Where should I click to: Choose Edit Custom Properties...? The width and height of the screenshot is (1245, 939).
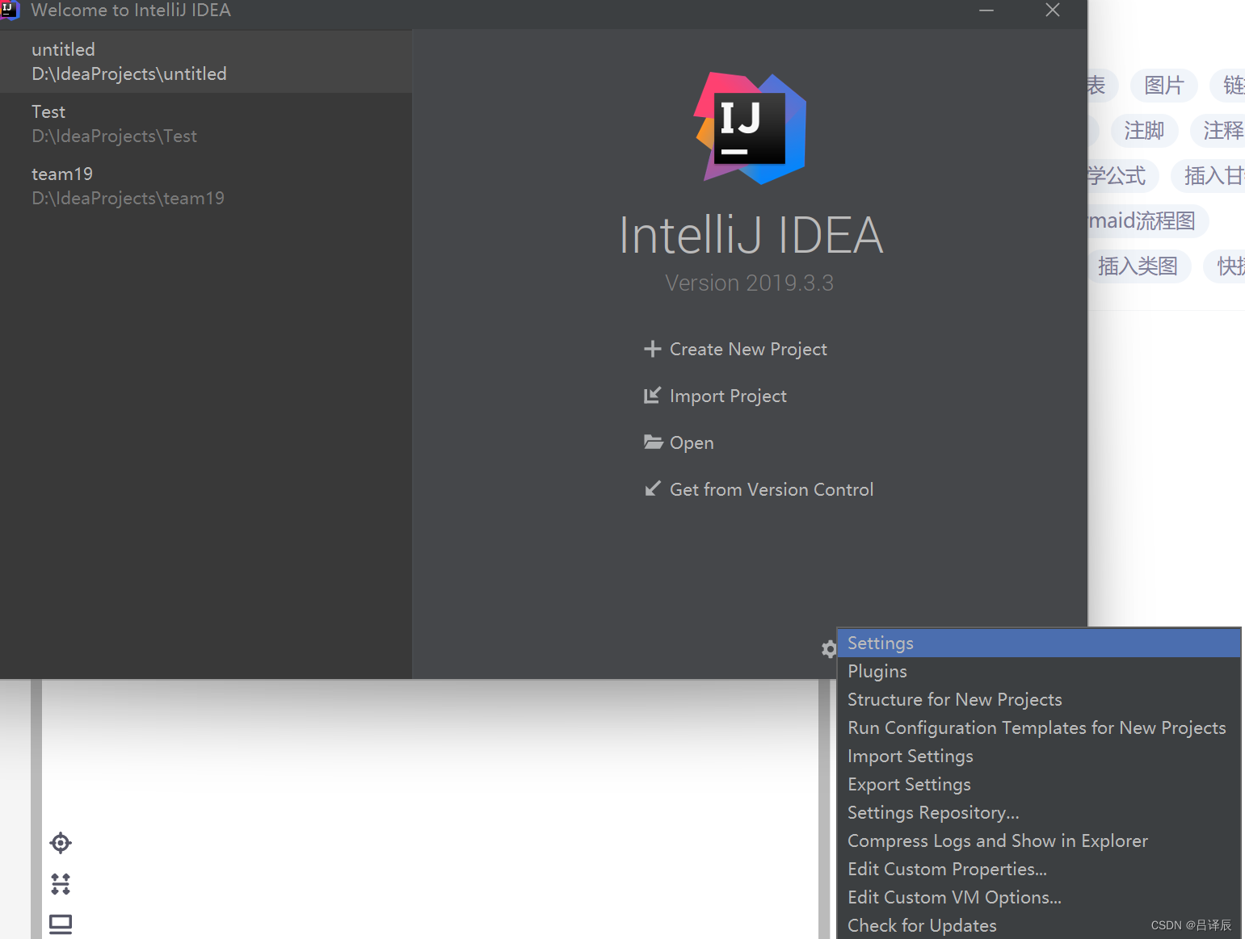click(1039, 870)
